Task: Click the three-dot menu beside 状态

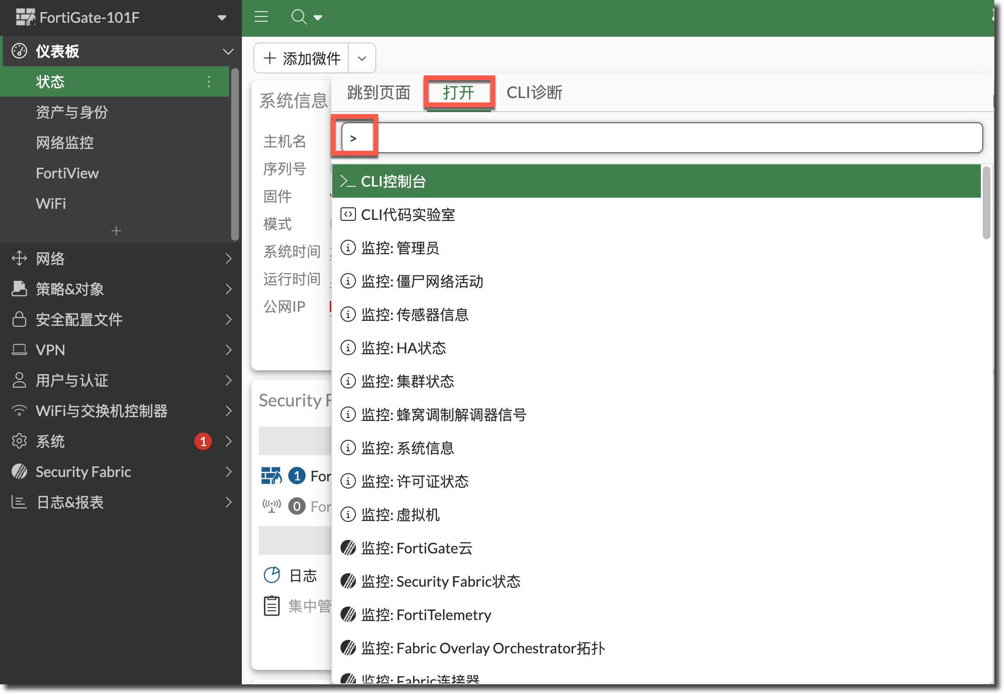Action: click(209, 82)
